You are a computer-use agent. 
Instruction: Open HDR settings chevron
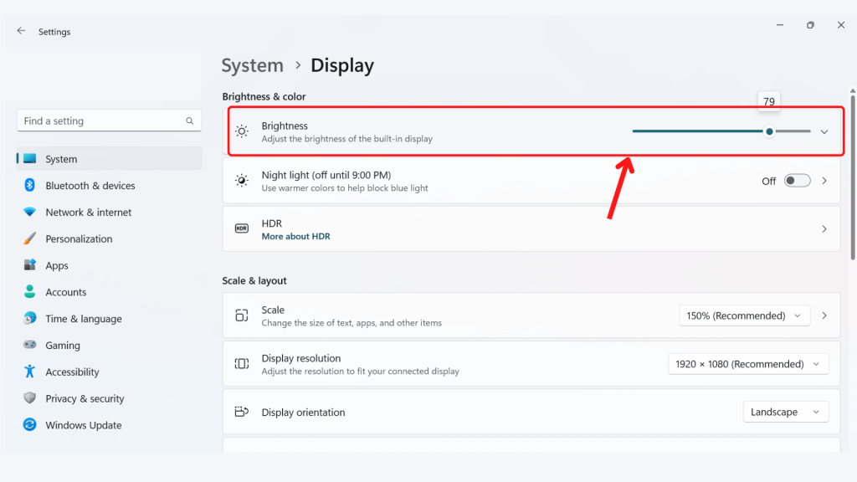click(824, 229)
